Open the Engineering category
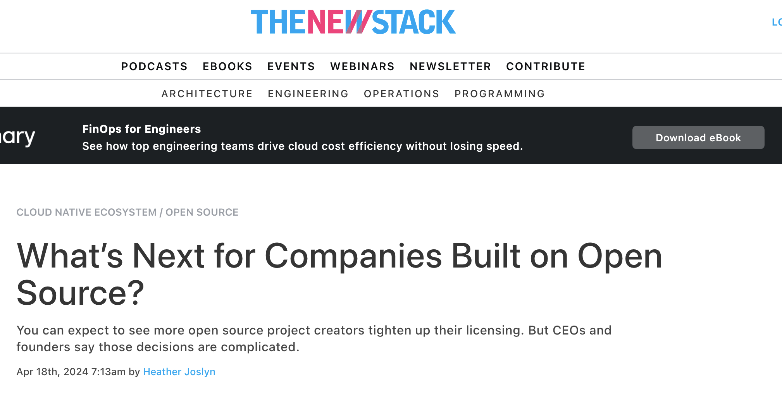Viewport: 782px width, 398px height. click(308, 94)
